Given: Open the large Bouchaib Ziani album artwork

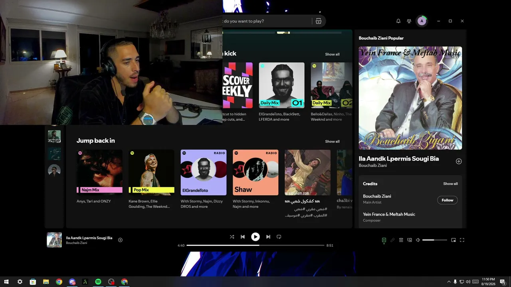Looking at the screenshot, I should coord(410,98).
